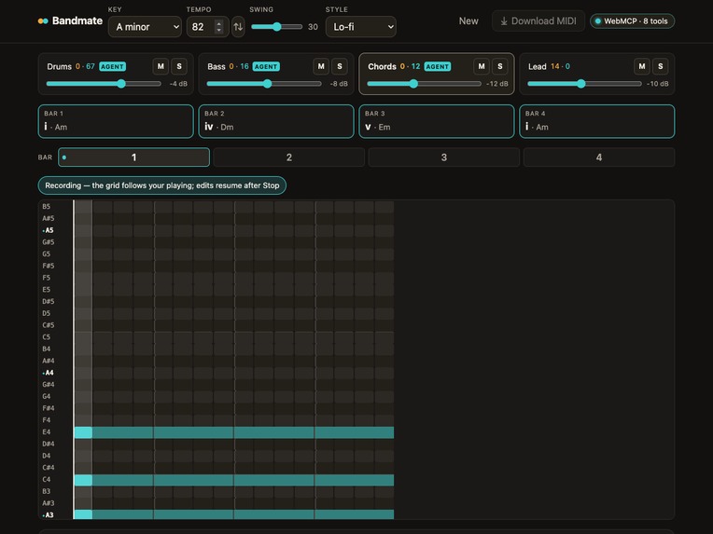The image size is (713, 534).
Task: Mute the Chords track
Action: 482,66
